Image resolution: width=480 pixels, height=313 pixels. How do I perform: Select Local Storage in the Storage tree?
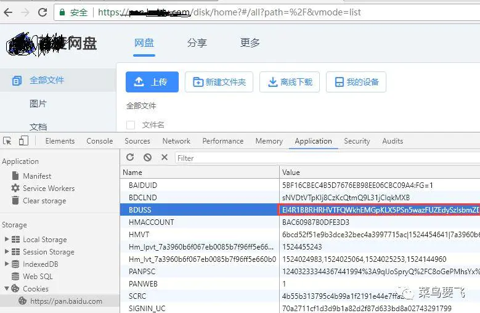coord(45,240)
